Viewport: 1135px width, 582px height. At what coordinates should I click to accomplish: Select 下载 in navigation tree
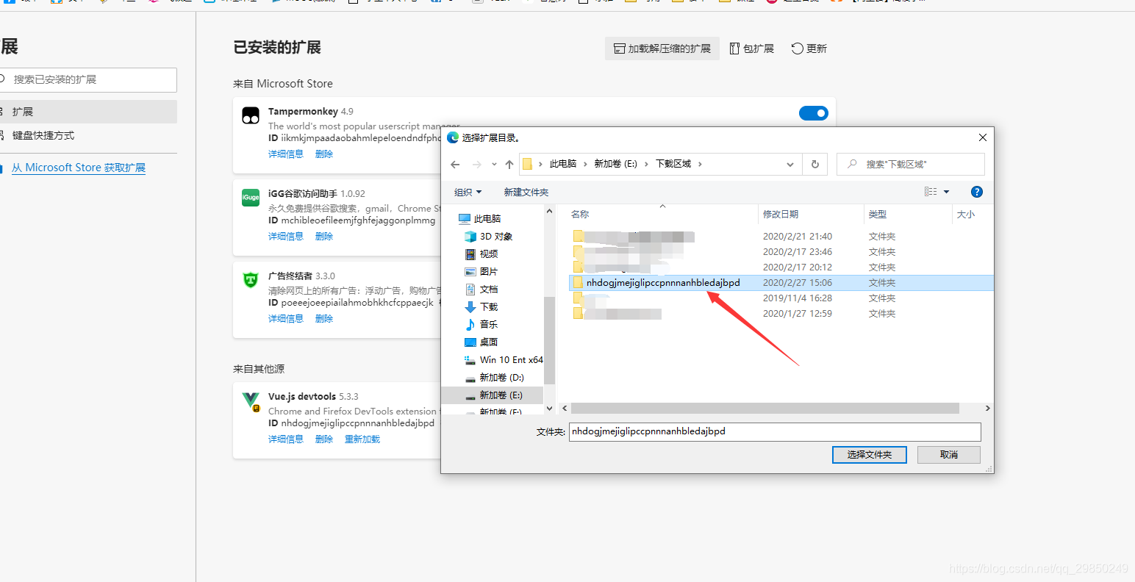(481, 307)
